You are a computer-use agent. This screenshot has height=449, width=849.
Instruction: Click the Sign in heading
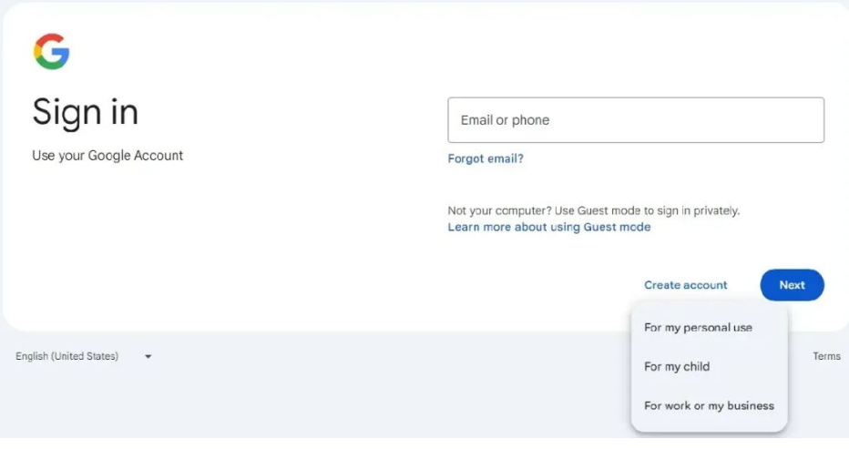(86, 112)
